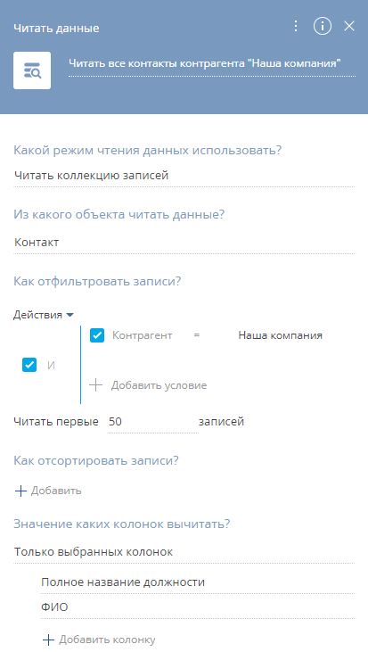Image resolution: width=368 pixels, height=652 pixels.
Task: Click the 50 records count field
Action: point(153,422)
